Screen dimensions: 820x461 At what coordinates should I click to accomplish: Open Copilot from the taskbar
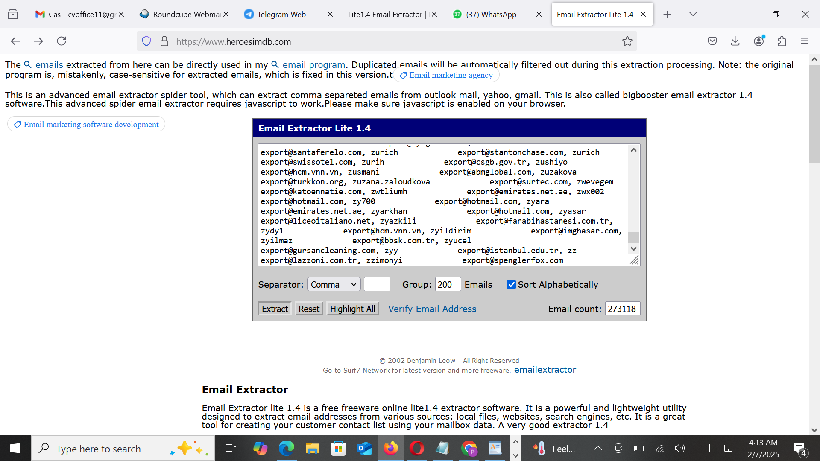coord(261,448)
